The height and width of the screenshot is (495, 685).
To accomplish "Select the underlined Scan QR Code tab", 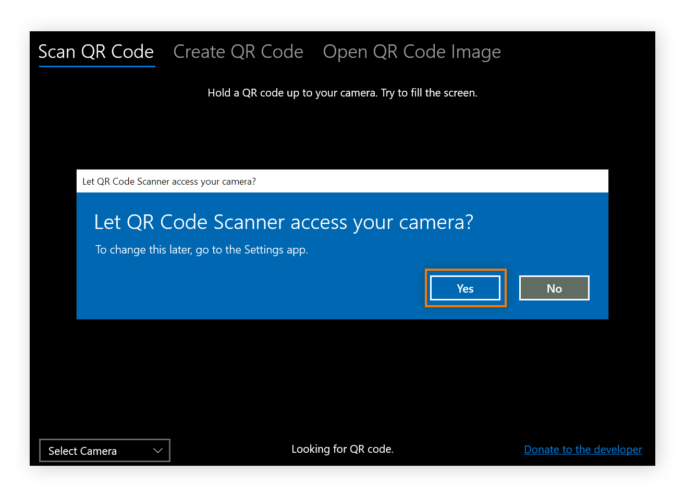I will tap(96, 51).
